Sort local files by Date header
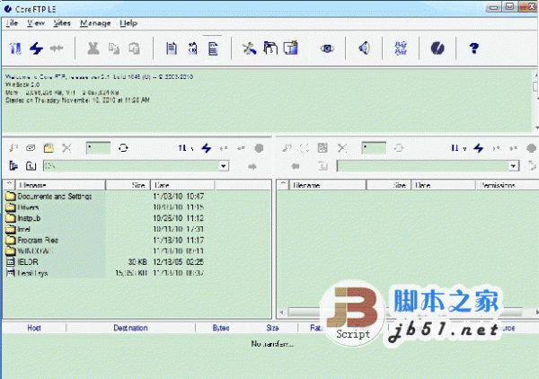Image resolution: width=539 pixels, height=379 pixels. [x=182, y=185]
